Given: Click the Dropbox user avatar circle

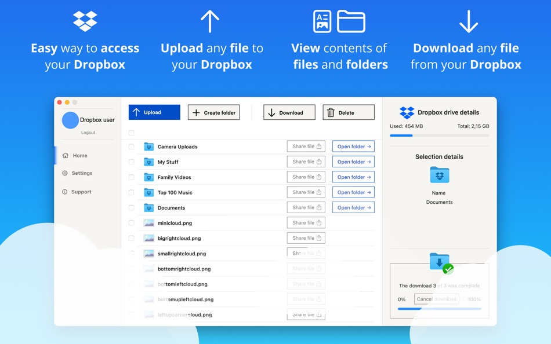Looking at the screenshot, I should [x=70, y=120].
